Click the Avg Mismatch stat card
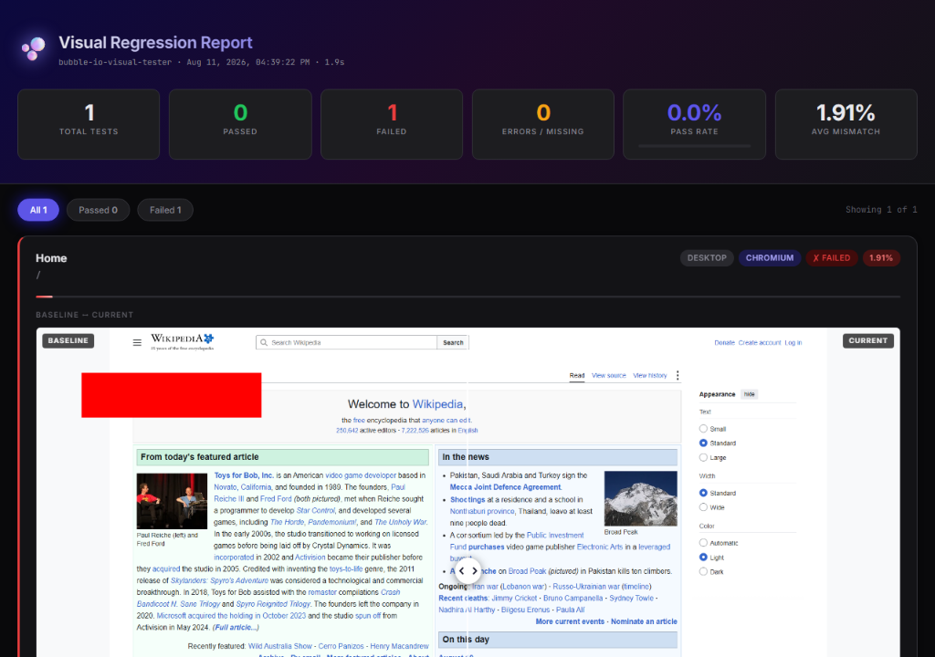935x657 pixels. (x=846, y=124)
